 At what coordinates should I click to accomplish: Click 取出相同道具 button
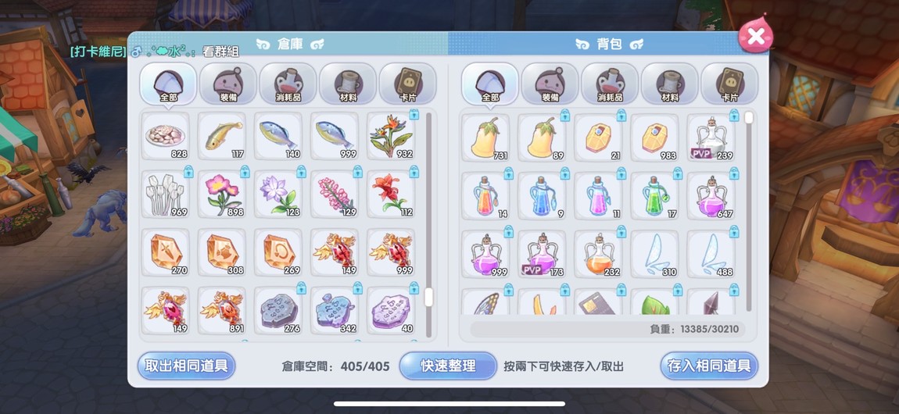[186, 366]
